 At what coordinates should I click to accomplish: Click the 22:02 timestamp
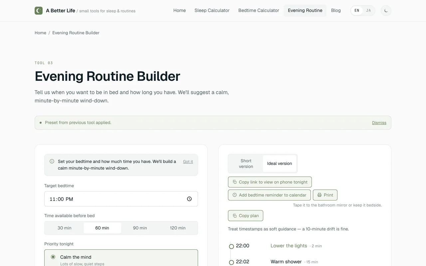pos(243,262)
